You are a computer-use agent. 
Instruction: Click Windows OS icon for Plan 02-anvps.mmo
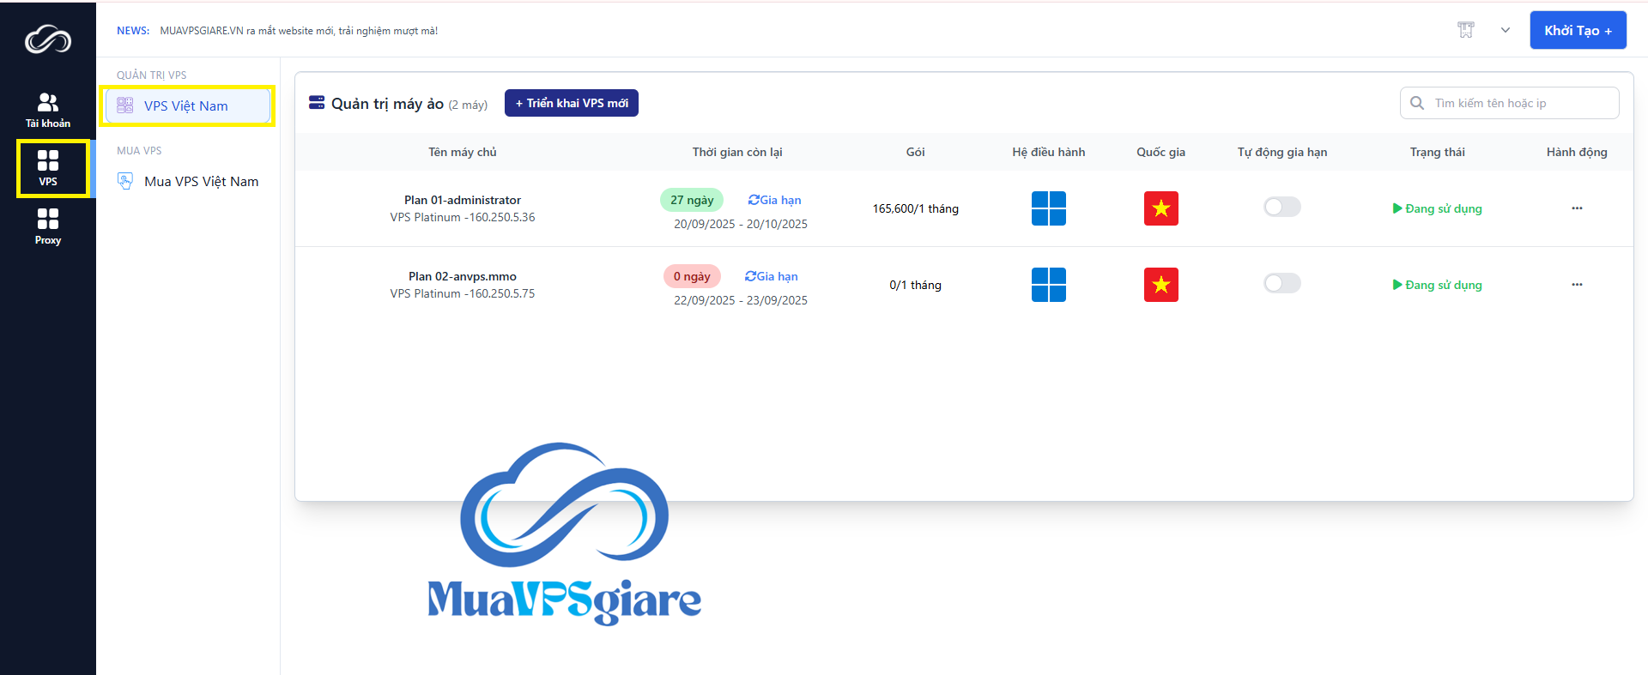pyautogui.click(x=1048, y=285)
